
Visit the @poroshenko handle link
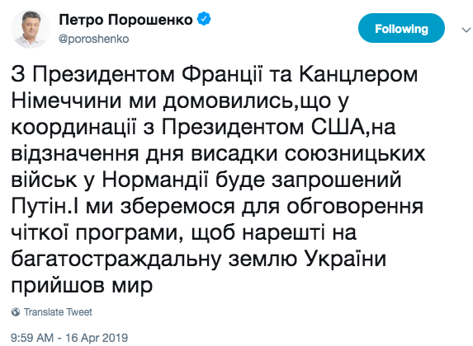point(94,39)
